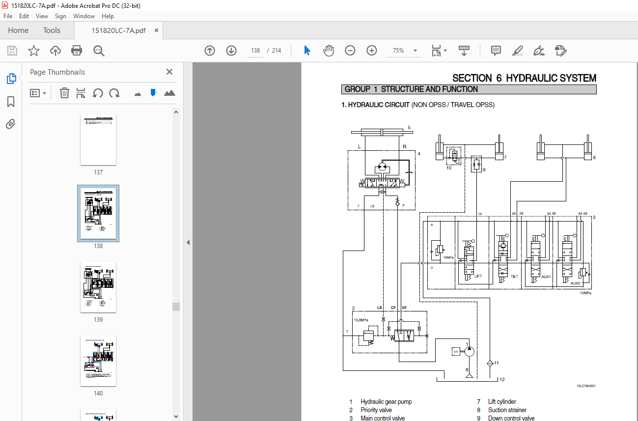Open the thumbnails options dropdown menu

click(x=38, y=93)
